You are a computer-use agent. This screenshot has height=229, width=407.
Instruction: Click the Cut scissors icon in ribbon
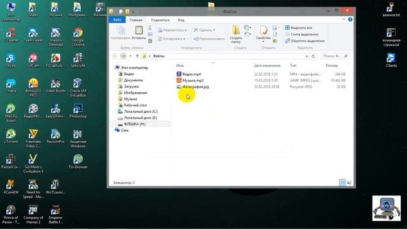pyautogui.click(x=150, y=27)
